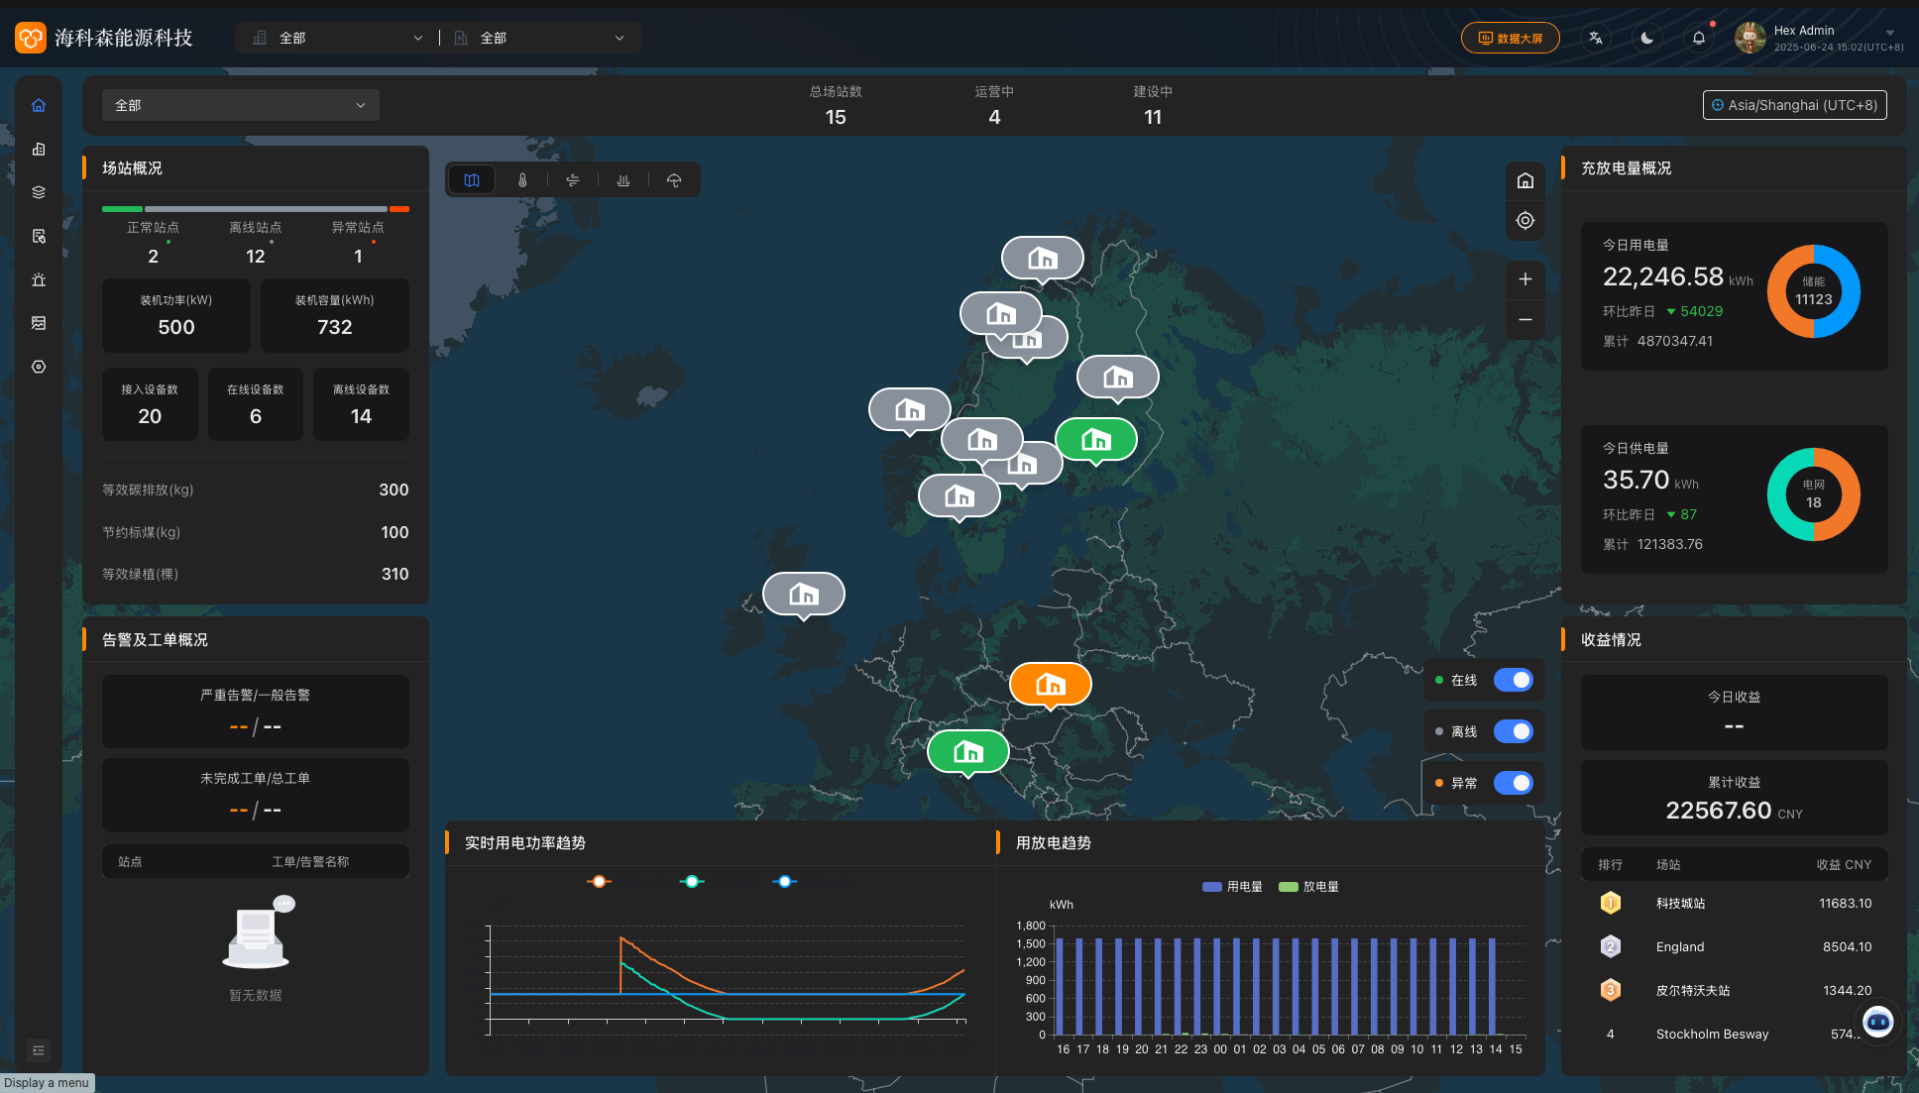Viewport: 1919px width, 1093px height.
Task: Open the home item in left sidebar
Action: (39, 105)
